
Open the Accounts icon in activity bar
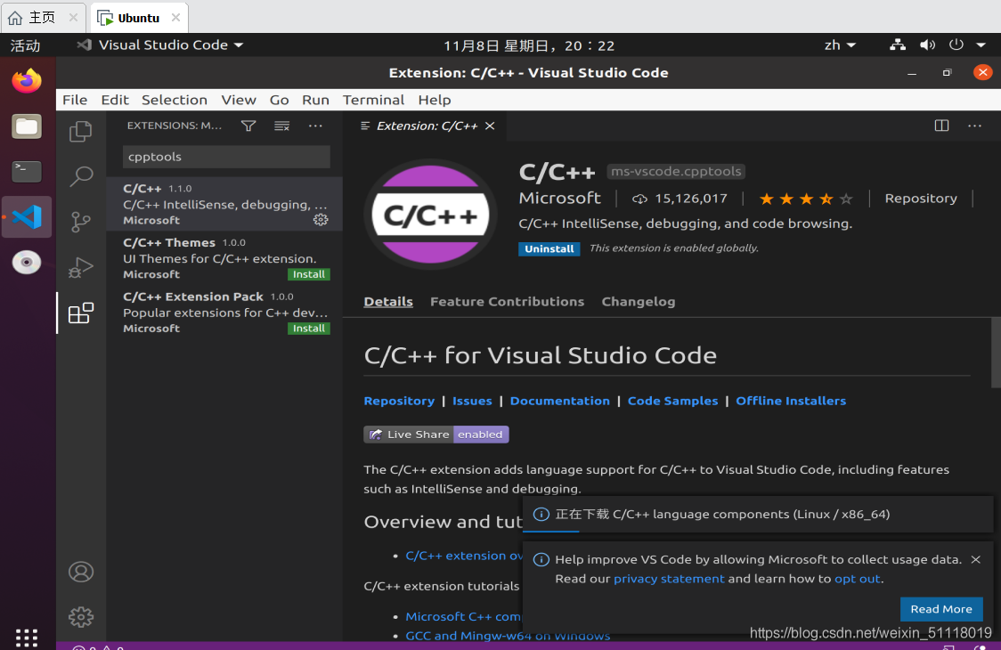[x=80, y=572]
